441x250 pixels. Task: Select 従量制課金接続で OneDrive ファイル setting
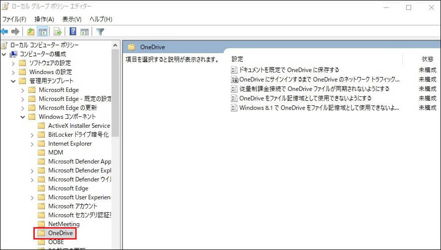pos(314,89)
